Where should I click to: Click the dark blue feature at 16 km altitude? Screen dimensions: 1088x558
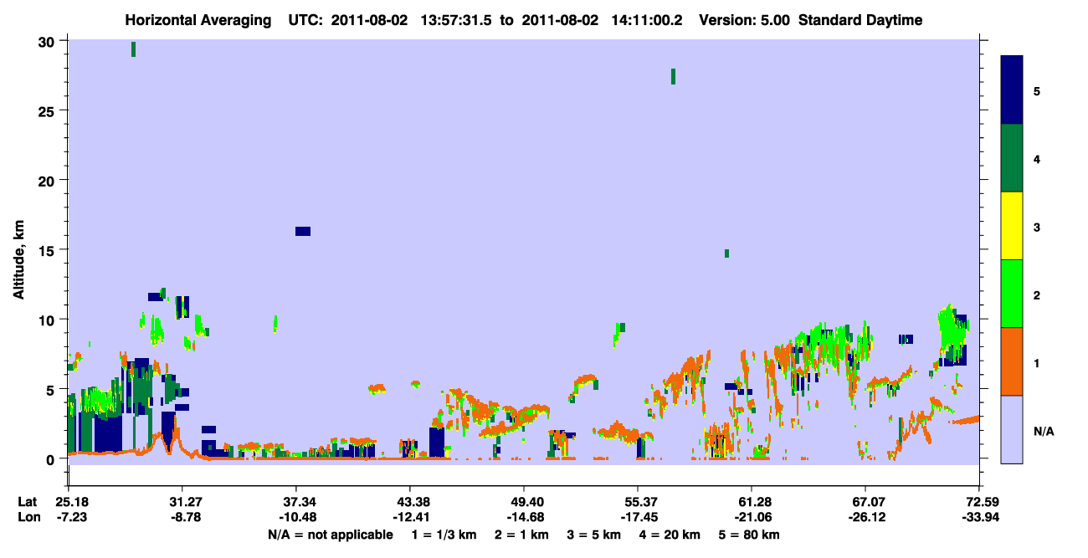point(303,231)
